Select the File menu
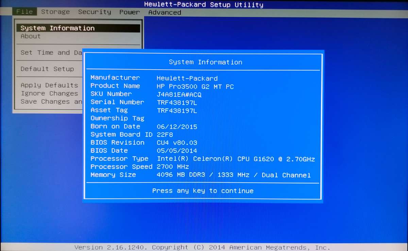The image size is (408, 251). [x=24, y=11]
